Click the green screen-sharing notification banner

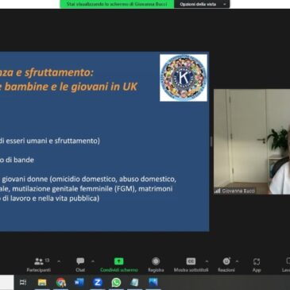pyautogui.click(x=117, y=4)
